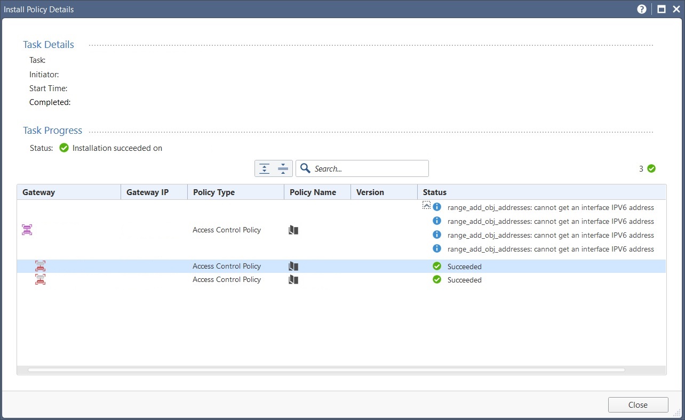Image resolution: width=685 pixels, height=420 pixels.
Task: Click the Task Progress section heading
Action: [53, 131]
